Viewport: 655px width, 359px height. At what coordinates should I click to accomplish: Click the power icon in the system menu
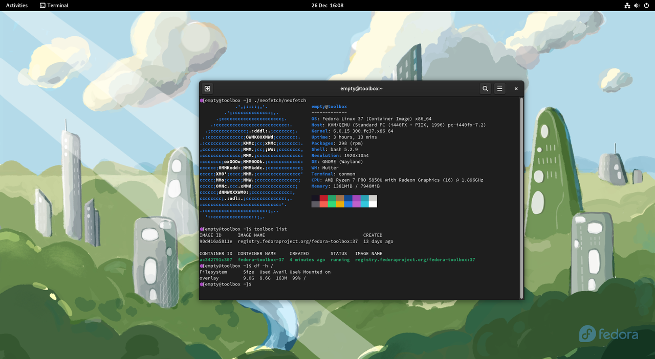tap(646, 5)
